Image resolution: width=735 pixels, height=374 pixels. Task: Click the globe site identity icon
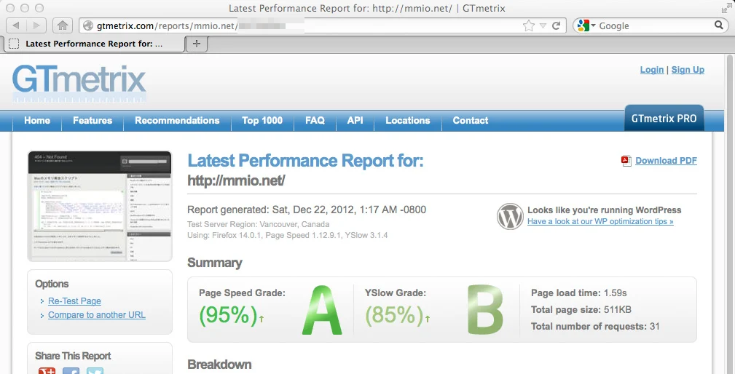click(88, 25)
